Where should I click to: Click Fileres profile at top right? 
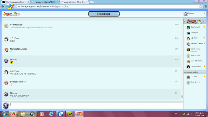click(x=195, y=14)
